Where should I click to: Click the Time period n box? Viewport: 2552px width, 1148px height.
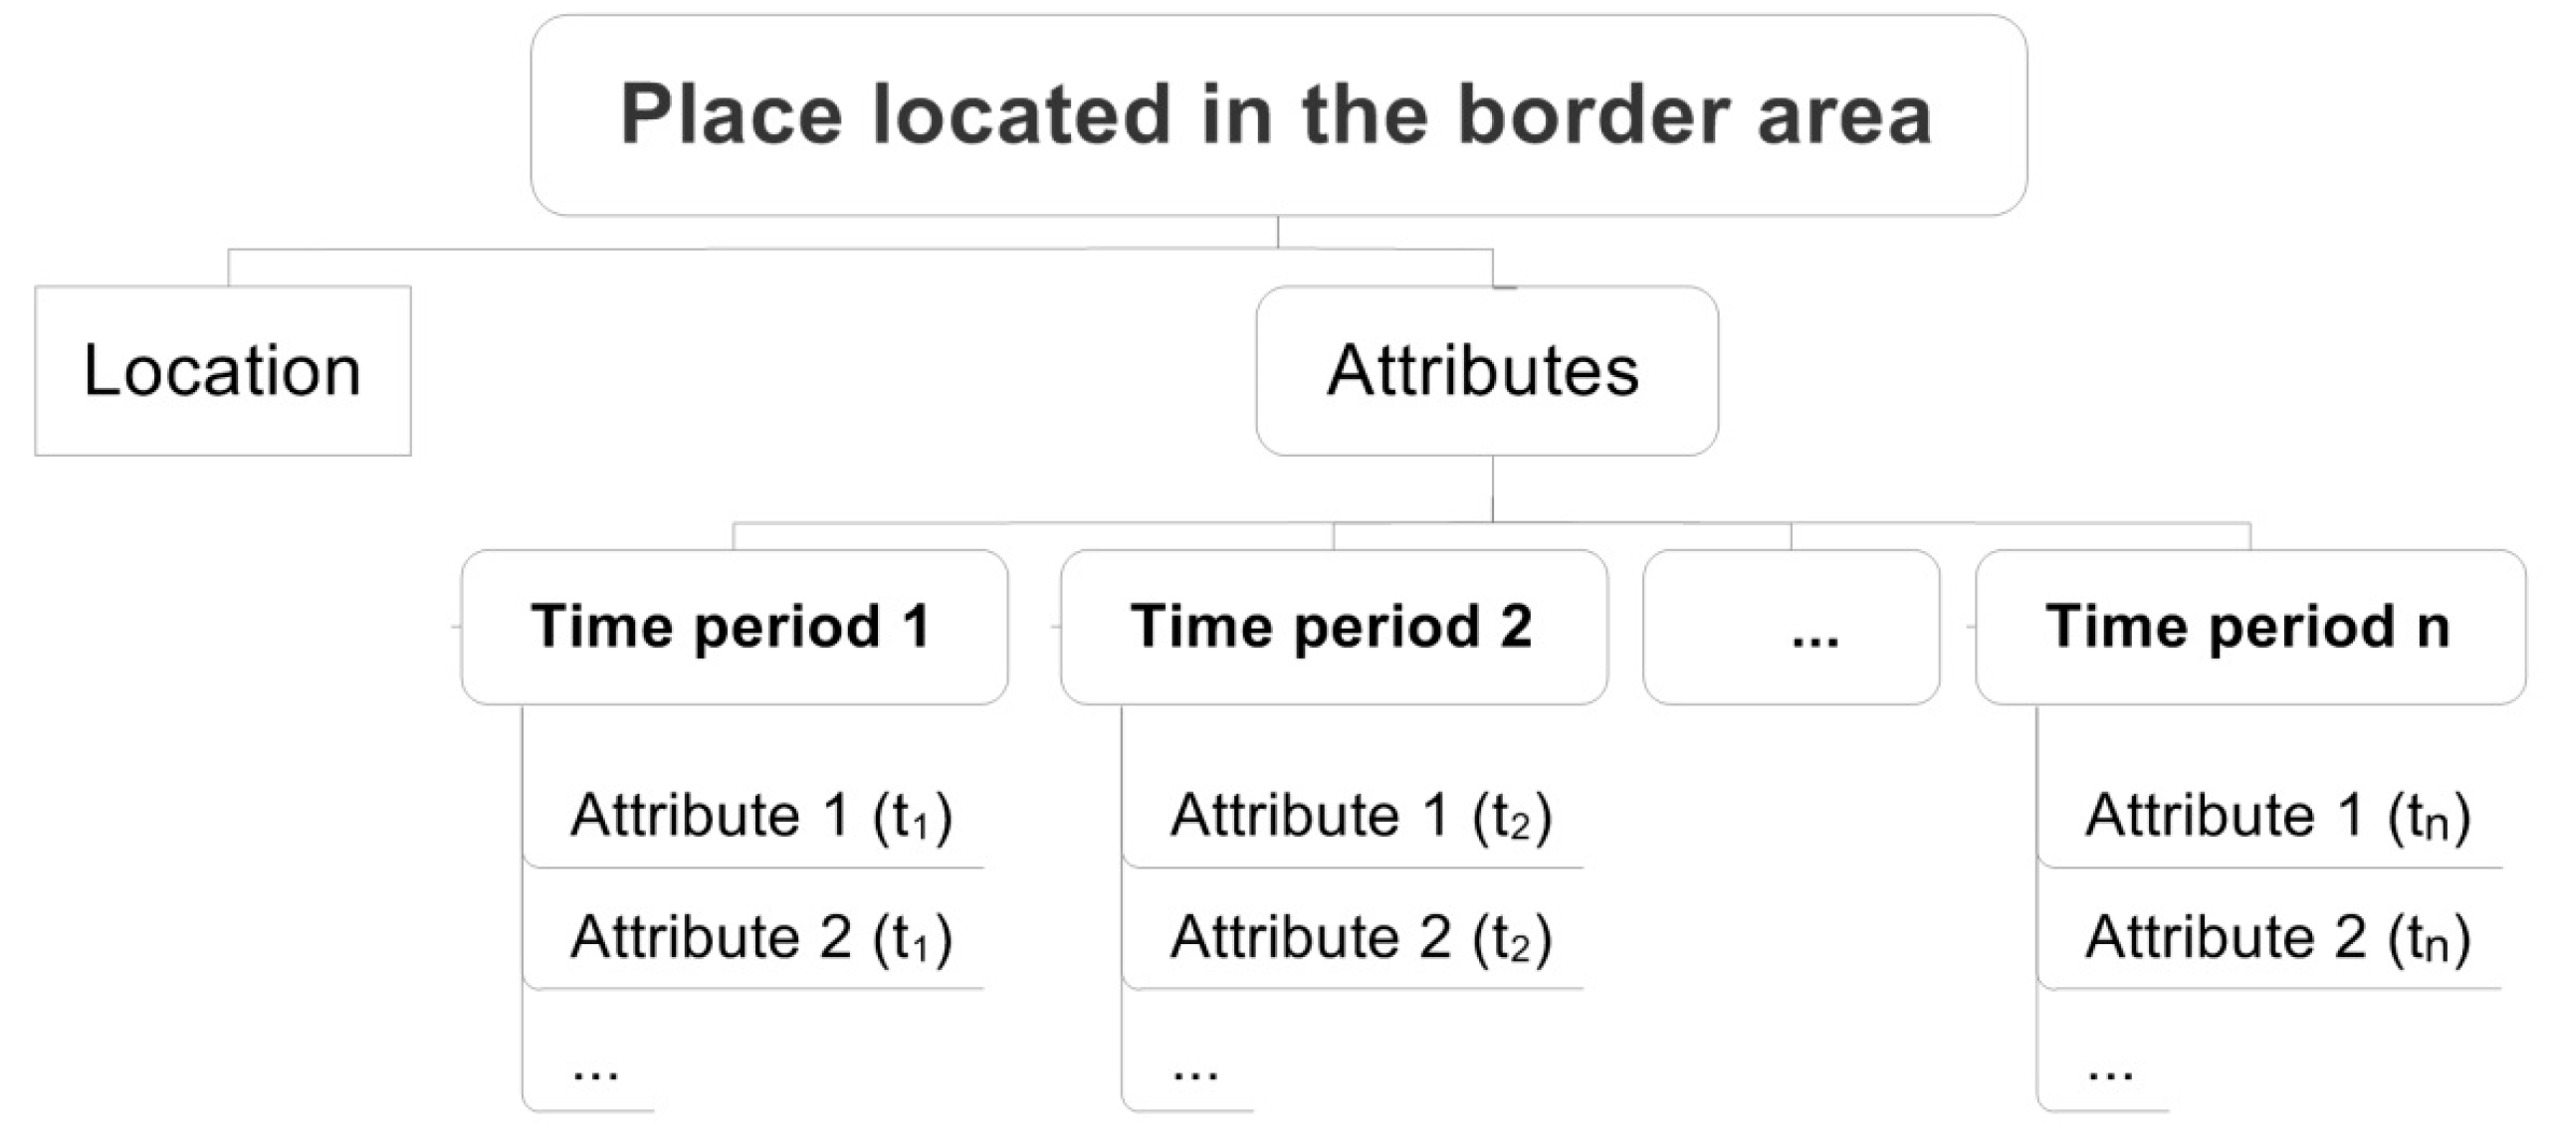[x=2249, y=627]
